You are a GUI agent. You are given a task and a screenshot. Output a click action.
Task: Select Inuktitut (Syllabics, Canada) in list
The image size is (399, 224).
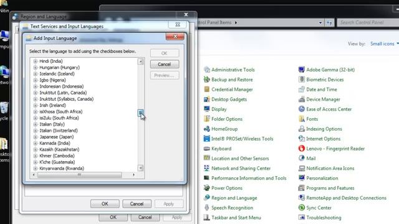tap(67, 99)
